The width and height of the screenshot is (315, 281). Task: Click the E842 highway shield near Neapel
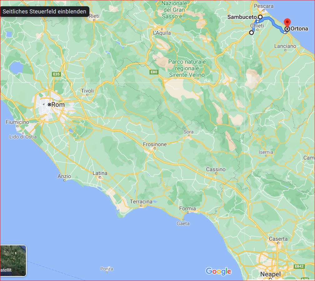pos(299,266)
